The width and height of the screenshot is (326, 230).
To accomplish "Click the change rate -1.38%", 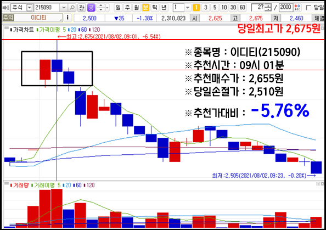I will 145,18.
